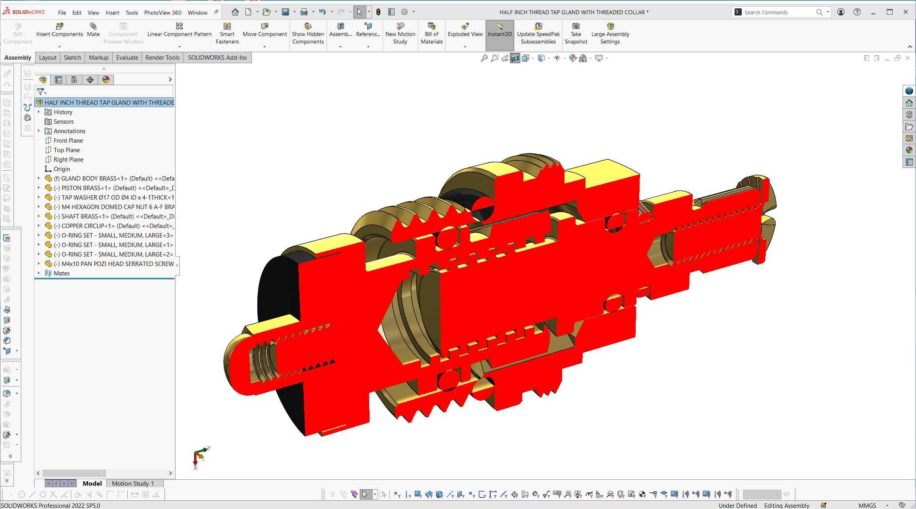The image size is (916, 509).
Task: Click Zoom to Area icon
Action: point(494,58)
